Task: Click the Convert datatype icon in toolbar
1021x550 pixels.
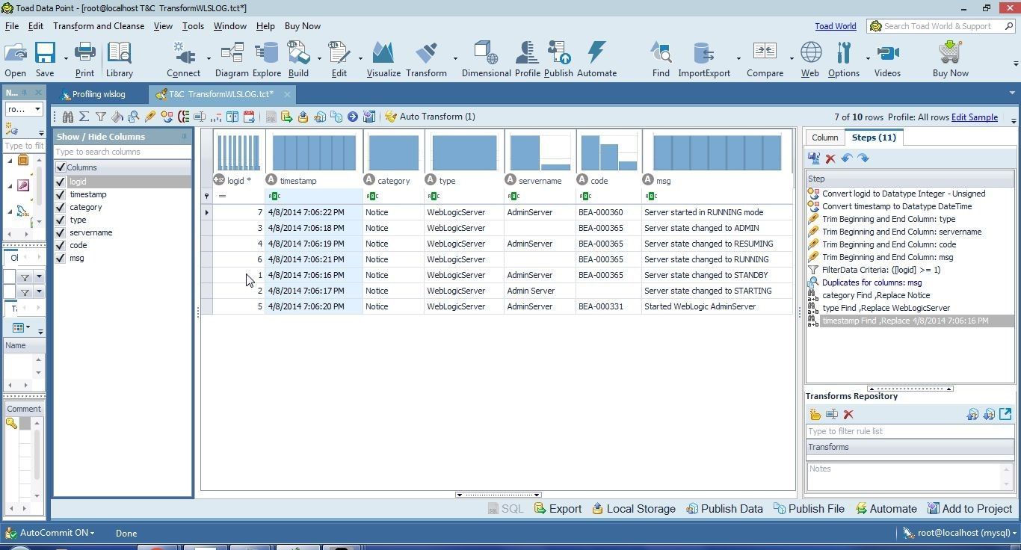Action: [x=166, y=117]
